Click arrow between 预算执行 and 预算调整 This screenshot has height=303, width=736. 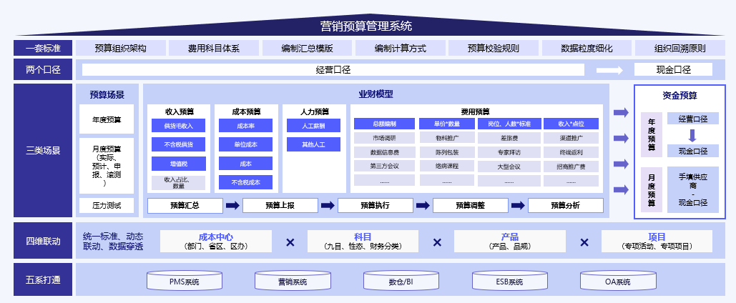[423, 205]
